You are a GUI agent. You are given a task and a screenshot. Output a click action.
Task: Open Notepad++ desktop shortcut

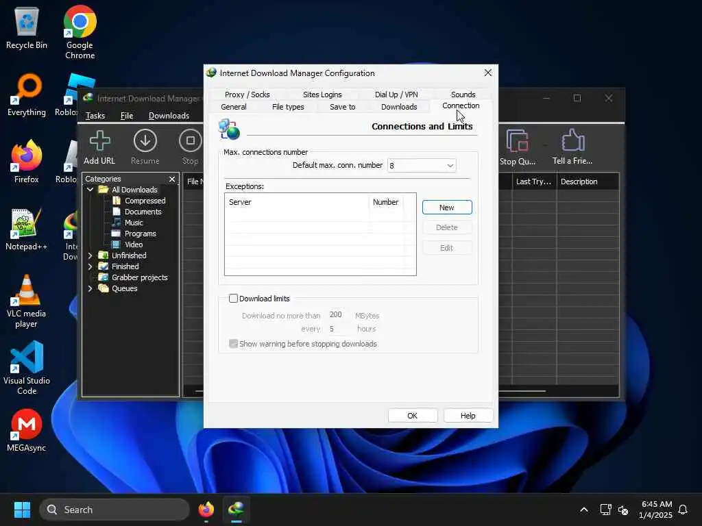coord(27,229)
